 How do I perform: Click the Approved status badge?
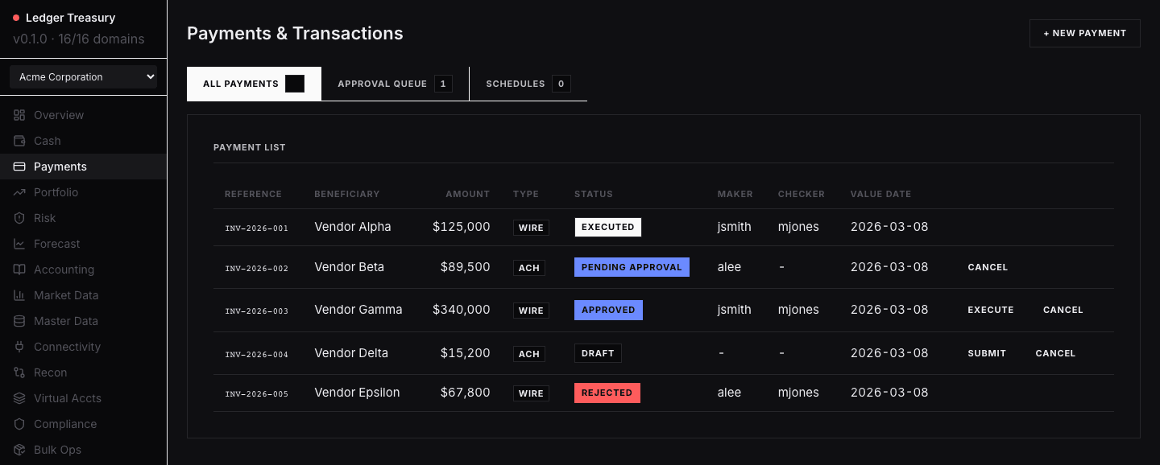coord(608,310)
